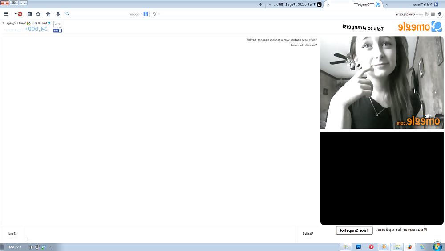Close the Omegle tab
The width and height of the screenshot is (445, 251).
328,4
